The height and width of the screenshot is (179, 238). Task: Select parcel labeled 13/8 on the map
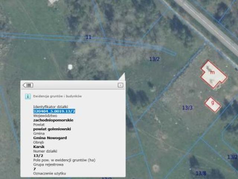tap(201, 173)
